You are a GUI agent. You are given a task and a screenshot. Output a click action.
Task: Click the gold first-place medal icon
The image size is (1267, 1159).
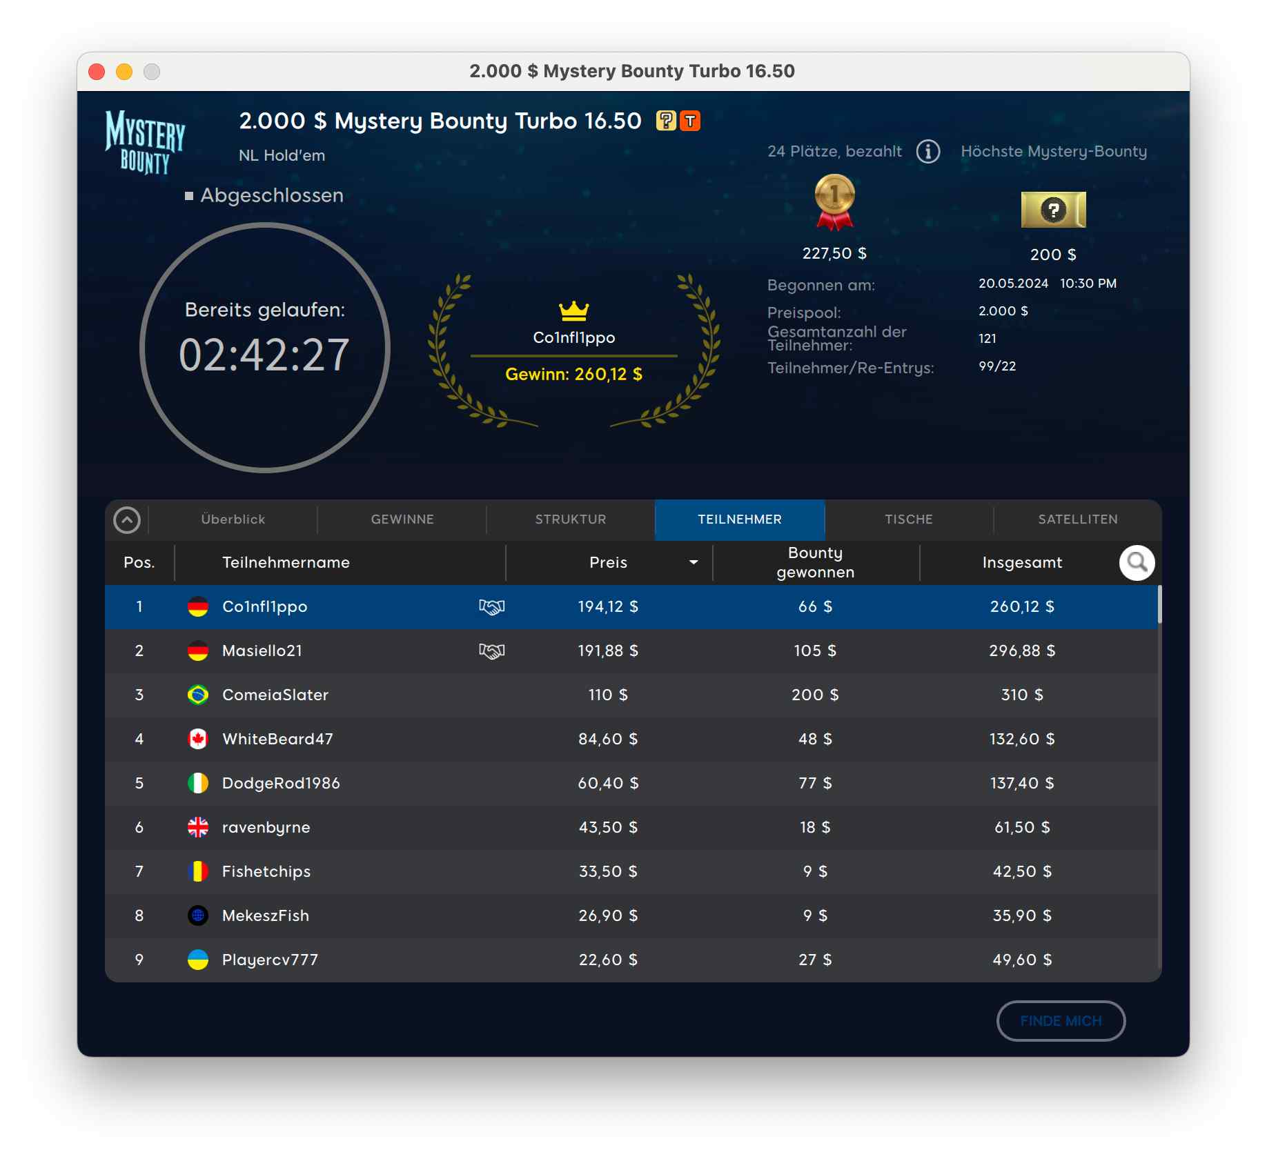(x=834, y=202)
